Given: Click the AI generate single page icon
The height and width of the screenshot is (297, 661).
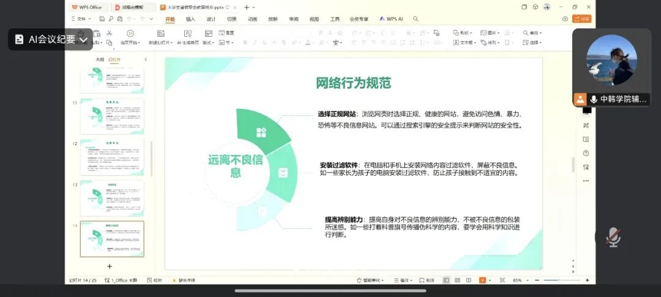Looking at the screenshot, I should pyautogui.click(x=187, y=34).
